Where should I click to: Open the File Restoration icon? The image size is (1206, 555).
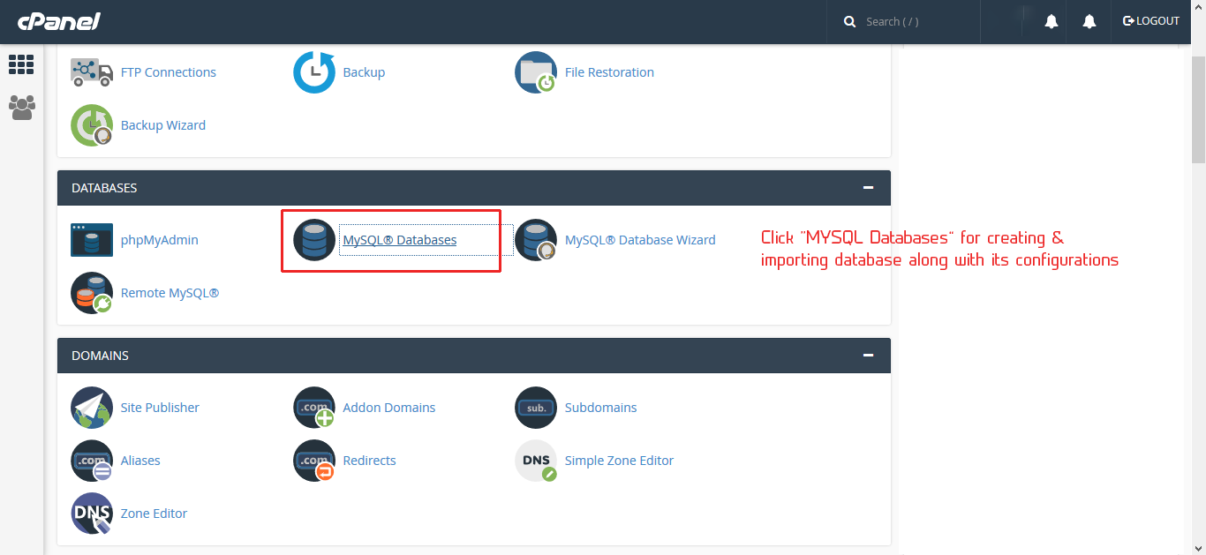tap(536, 72)
